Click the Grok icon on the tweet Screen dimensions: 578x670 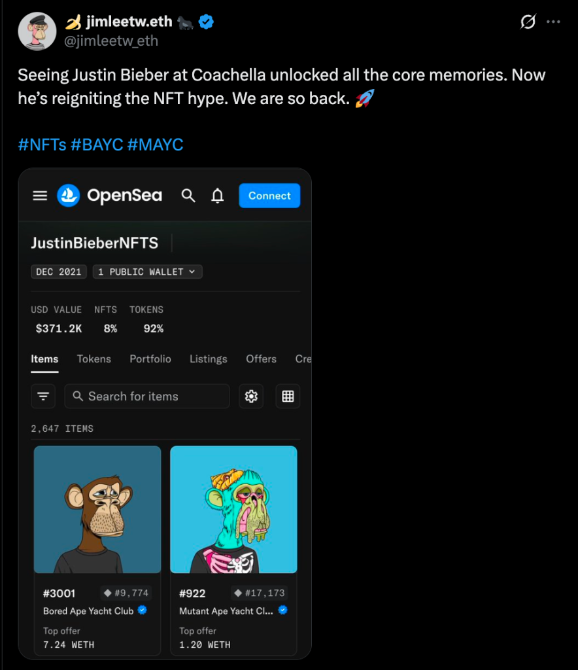[528, 22]
